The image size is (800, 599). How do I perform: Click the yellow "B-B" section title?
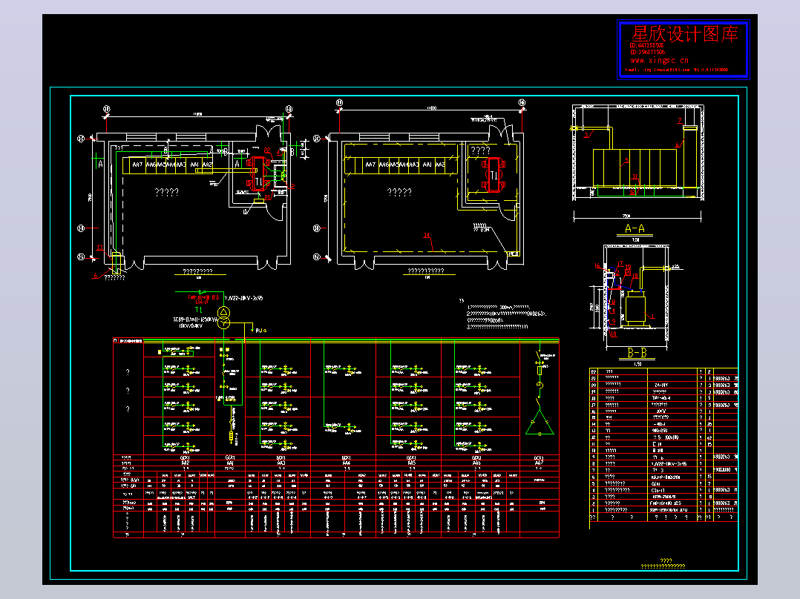pyautogui.click(x=637, y=353)
